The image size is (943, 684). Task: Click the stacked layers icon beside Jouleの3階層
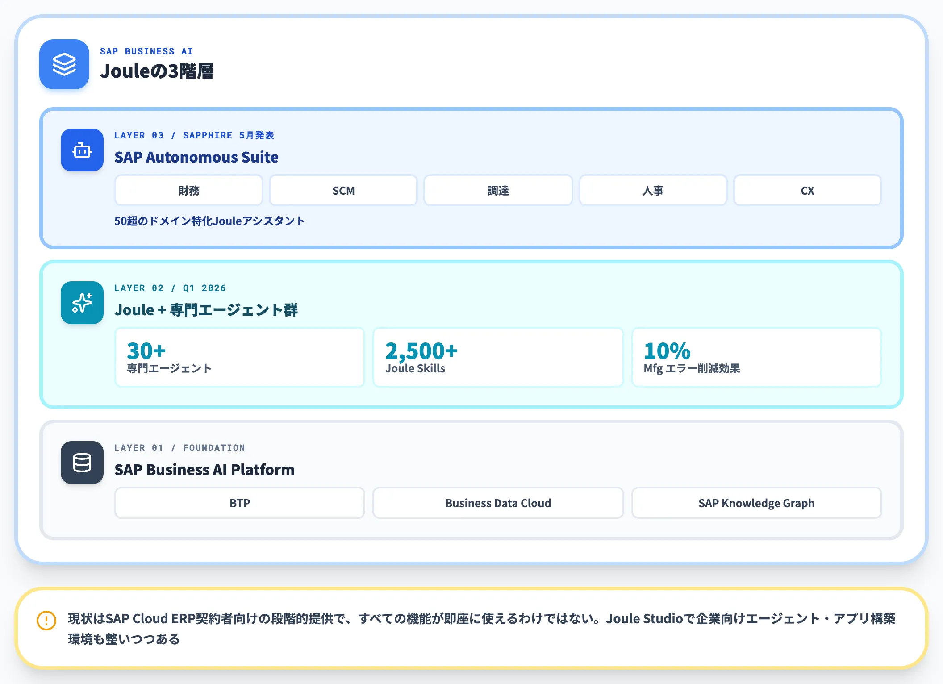pyautogui.click(x=64, y=64)
